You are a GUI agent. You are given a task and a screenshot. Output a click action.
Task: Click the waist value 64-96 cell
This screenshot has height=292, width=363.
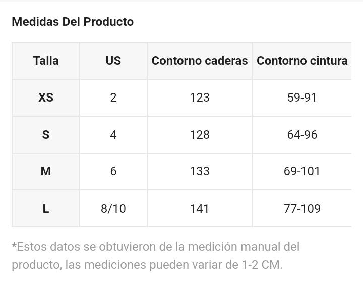pyautogui.click(x=302, y=135)
